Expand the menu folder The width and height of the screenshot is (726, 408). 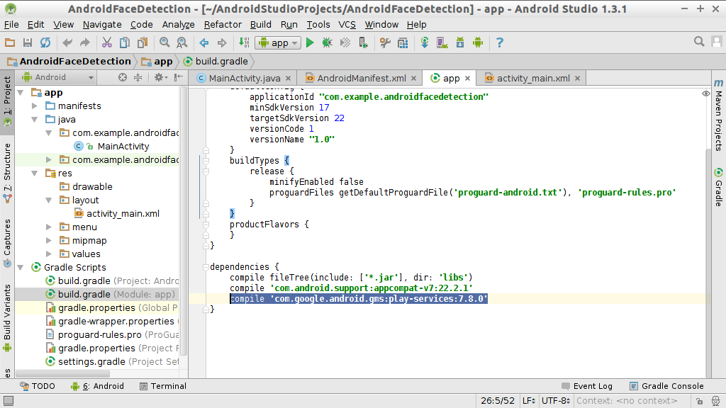click(x=49, y=227)
